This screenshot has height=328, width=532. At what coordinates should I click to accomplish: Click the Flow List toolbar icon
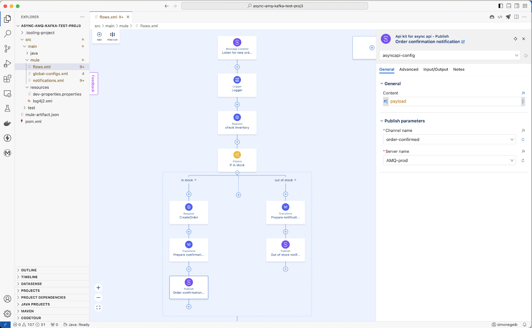112,36
